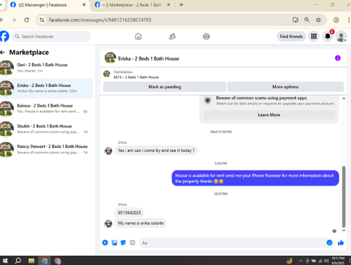Image resolution: width=351 pixels, height=265 pixels.
Task: Open the Friends icon in top navigation
Action: coord(172,36)
